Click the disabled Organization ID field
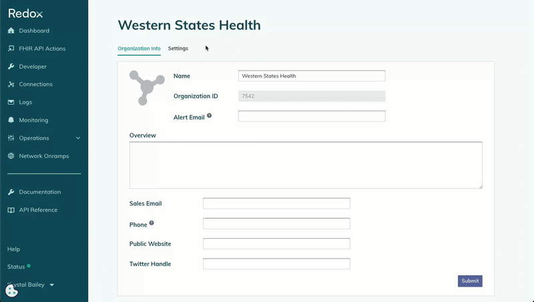This screenshot has width=534, height=302. [x=312, y=96]
